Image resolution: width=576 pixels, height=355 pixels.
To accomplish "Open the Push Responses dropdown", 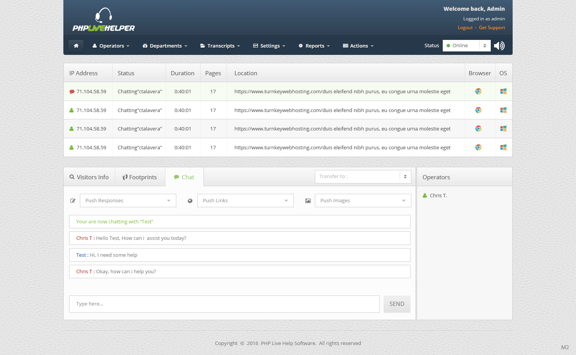I will pyautogui.click(x=128, y=201).
